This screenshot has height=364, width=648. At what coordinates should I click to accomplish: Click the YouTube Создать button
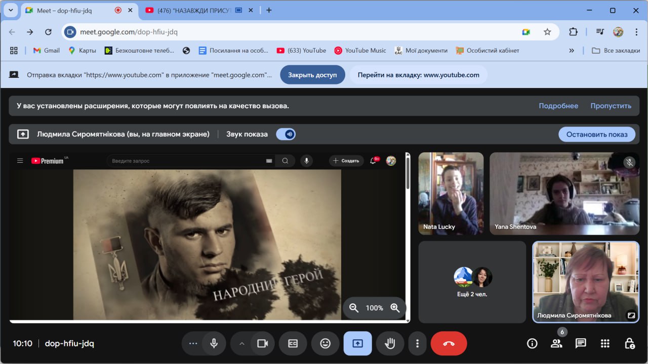pos(346,161)
